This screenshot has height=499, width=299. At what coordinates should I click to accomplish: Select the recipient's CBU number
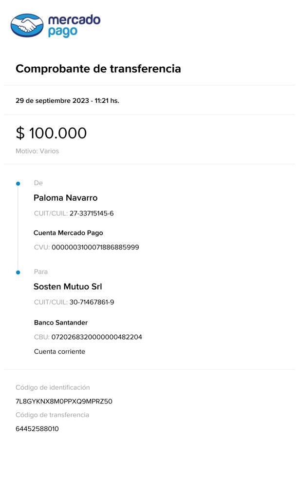[x=96, y=337]
